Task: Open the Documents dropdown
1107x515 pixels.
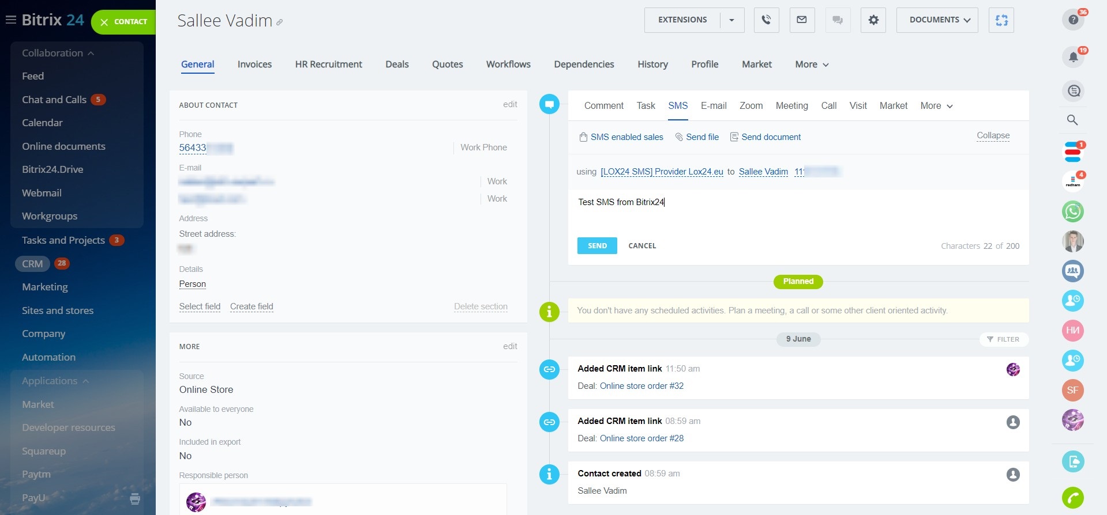Action: 937,20
